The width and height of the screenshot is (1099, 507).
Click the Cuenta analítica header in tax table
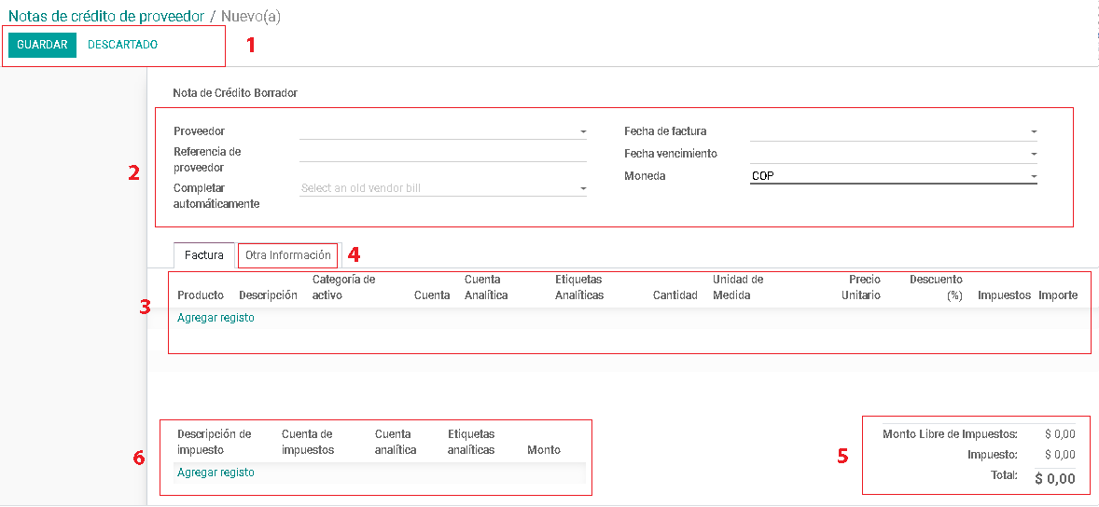396,442
